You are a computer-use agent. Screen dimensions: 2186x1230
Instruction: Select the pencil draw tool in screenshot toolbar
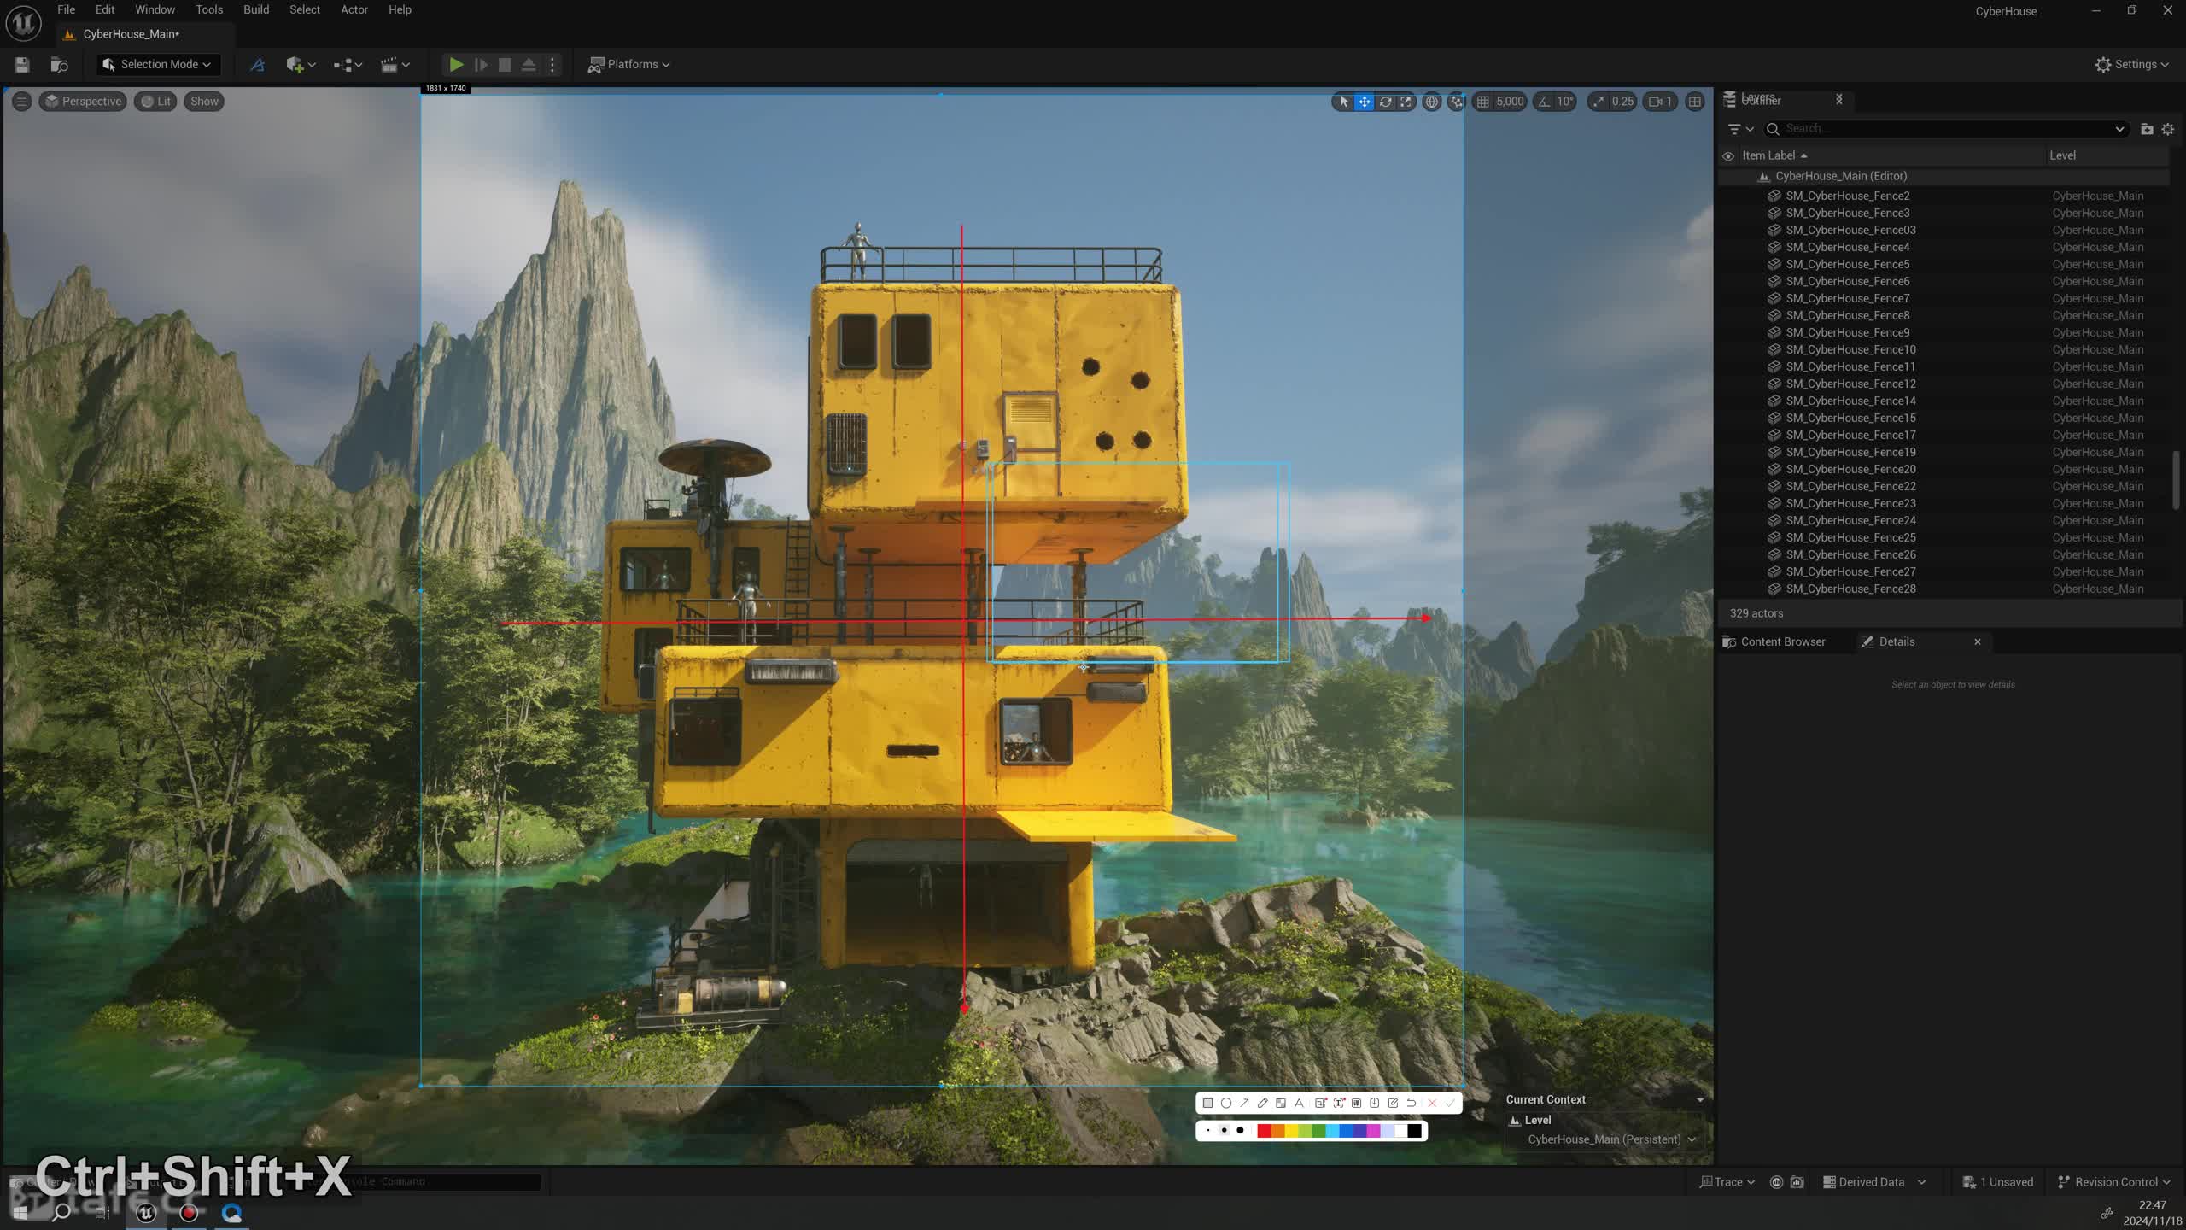pyautogui.click(x=1262, y=1103)
